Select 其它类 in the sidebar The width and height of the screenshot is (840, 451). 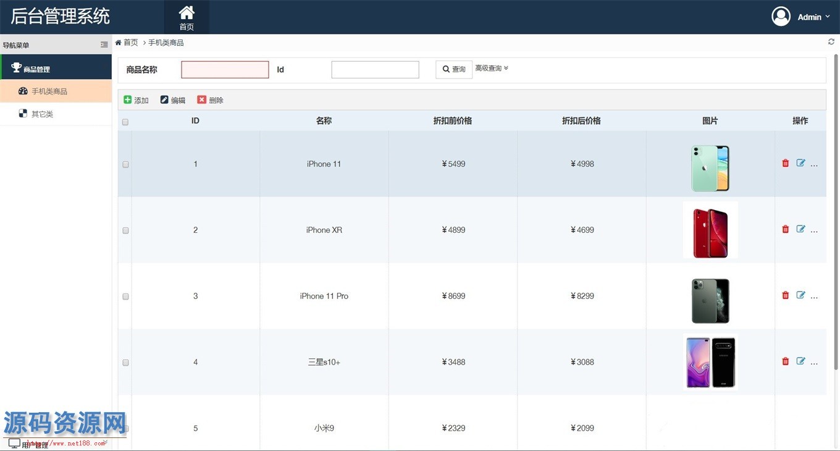(56, 114)
